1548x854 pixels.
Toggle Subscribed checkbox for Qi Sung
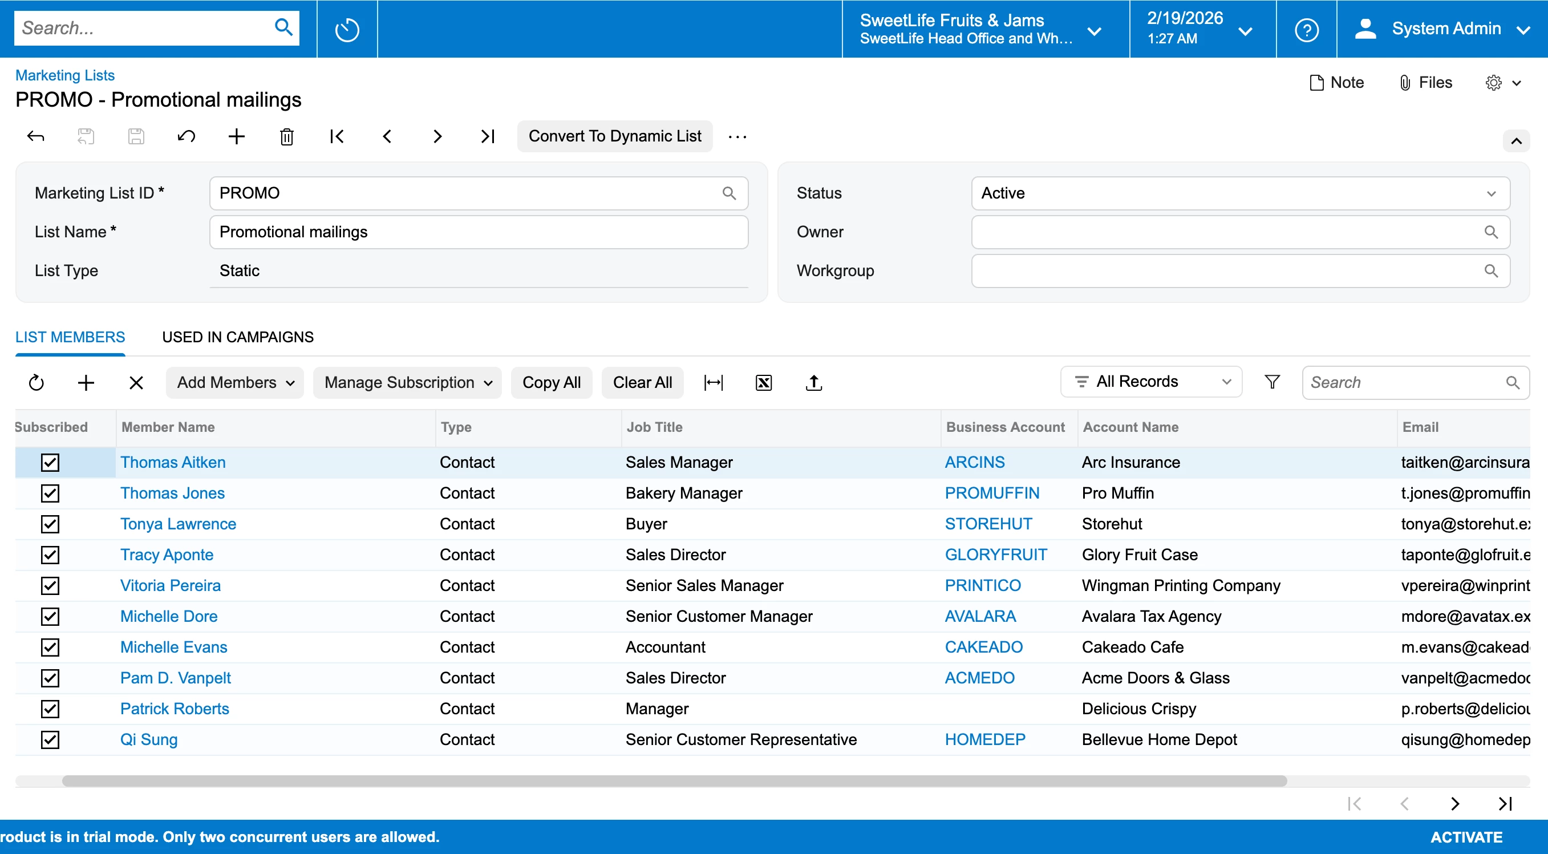tap(50, 740)
